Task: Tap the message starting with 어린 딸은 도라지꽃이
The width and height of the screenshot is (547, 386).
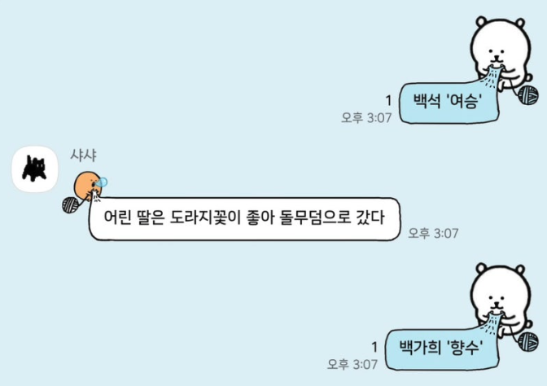Action: tap(244, 219)
